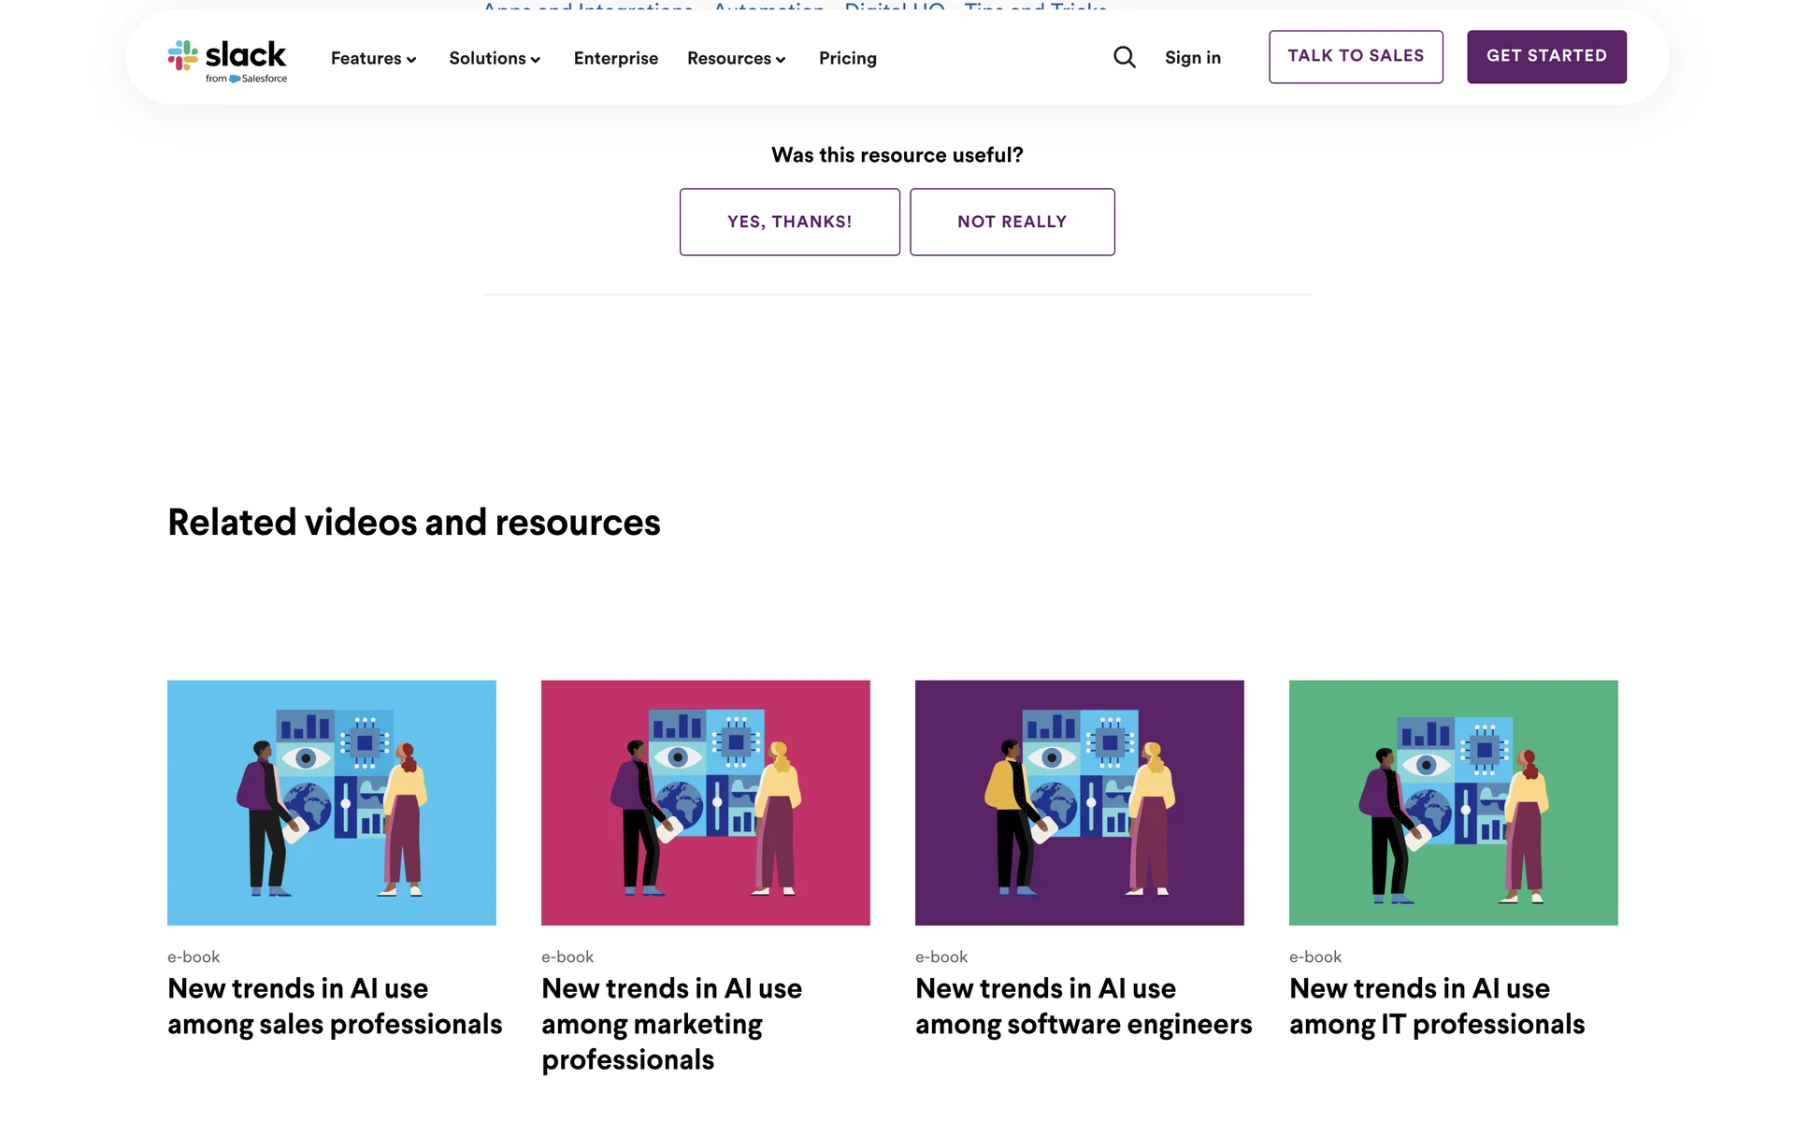Open 'AI use among marketing professionals' title link
Image resolution: width=1795 pixels, height=1122 pixels.
pyautogui.click(x=670, y=1024)
